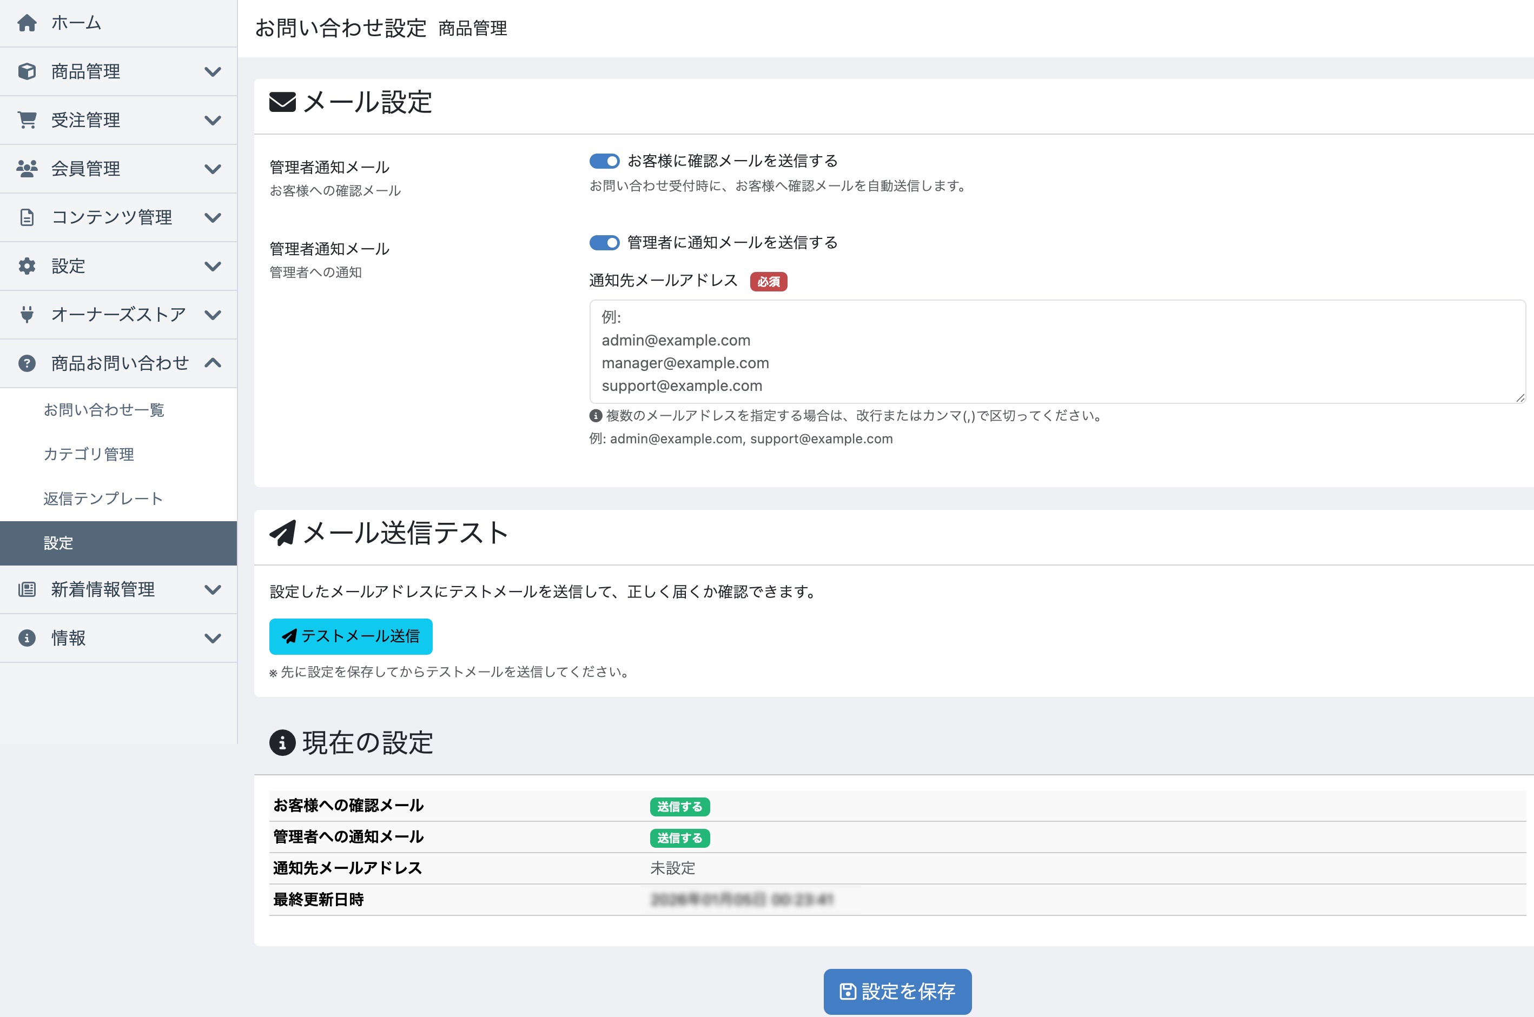Screen dimensions: 1534x1017
Task: Click the 商品管理 subtitle in page header
Action: pyautogui.click(x=473, y=29)
